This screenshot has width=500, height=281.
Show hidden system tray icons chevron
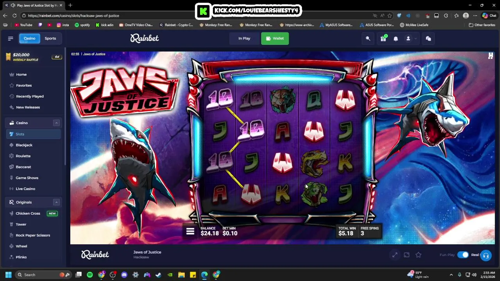[x=451, y=275]
